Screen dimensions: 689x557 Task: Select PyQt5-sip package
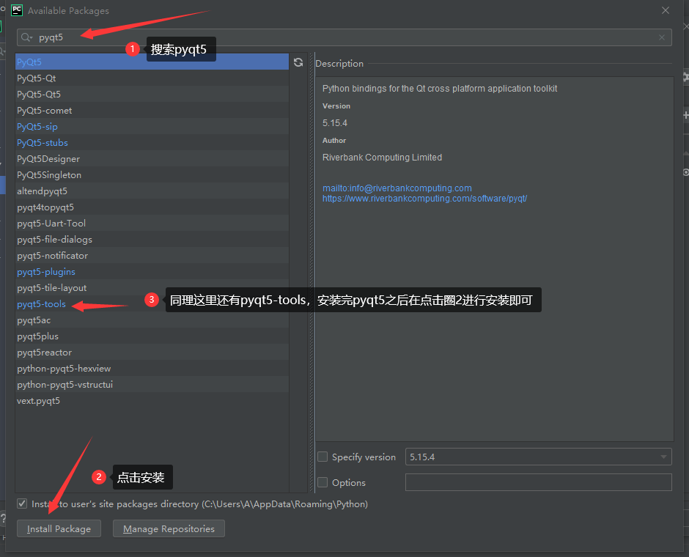[x=152, y=127]
